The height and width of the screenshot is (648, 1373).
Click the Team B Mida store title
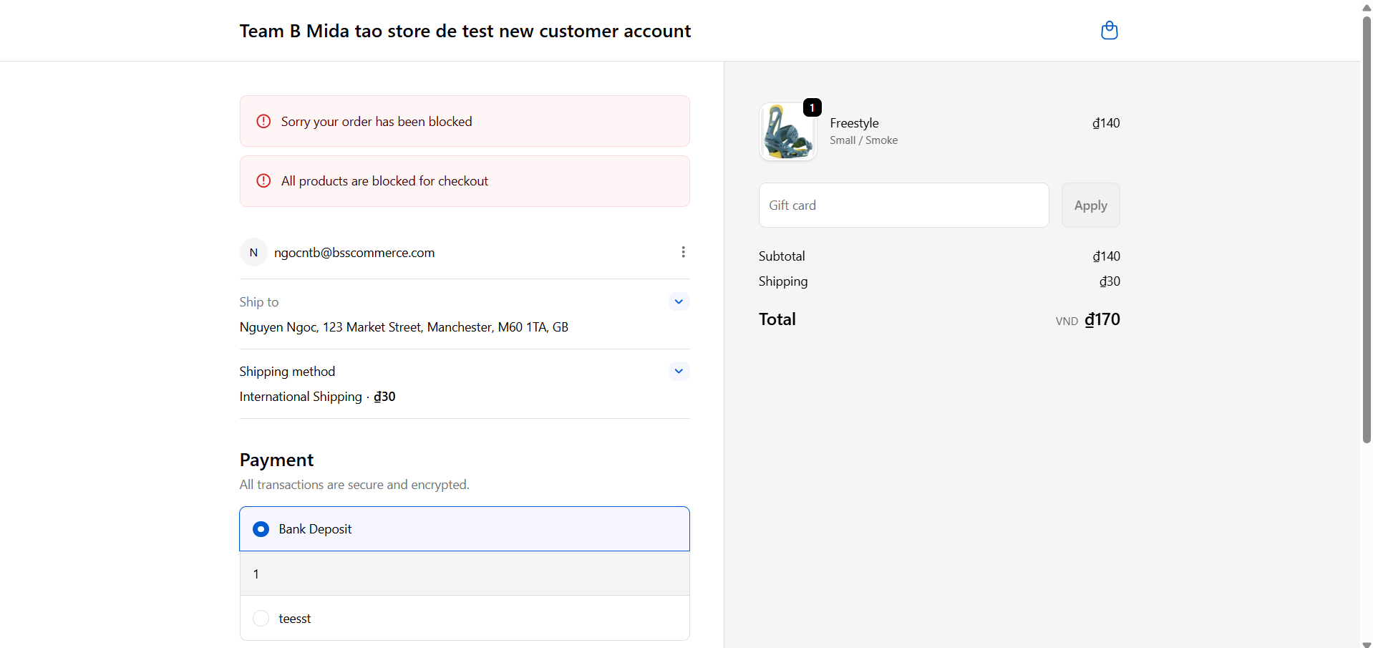coord(465,30)
